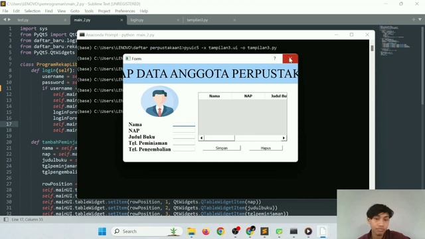425x239 pixels.
Task: Open the Find menu in Sublime Text
Action: (x=48, y=11)
